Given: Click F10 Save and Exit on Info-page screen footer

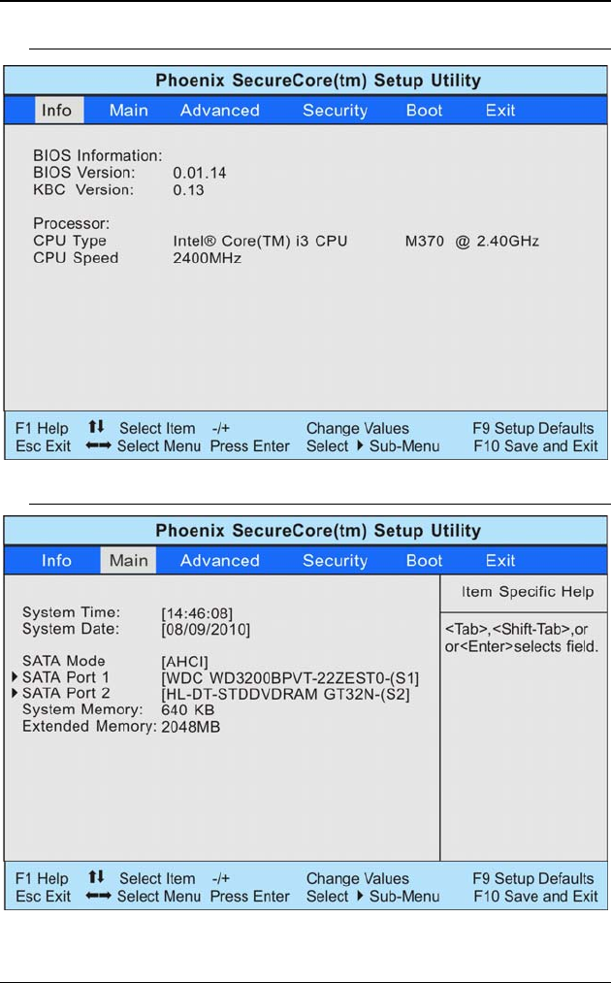Looking at the screenshot, I should (x=535, y=446).
